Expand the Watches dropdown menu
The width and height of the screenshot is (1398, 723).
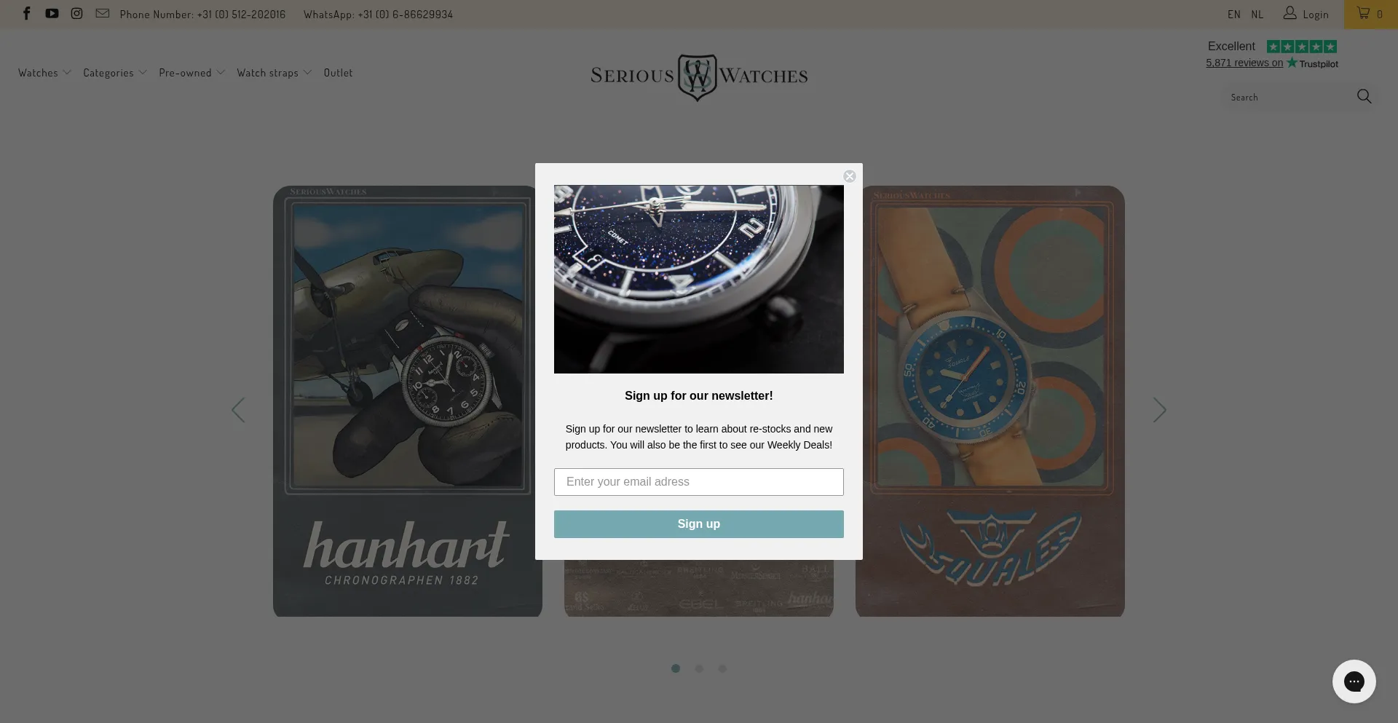pos(44,73)
